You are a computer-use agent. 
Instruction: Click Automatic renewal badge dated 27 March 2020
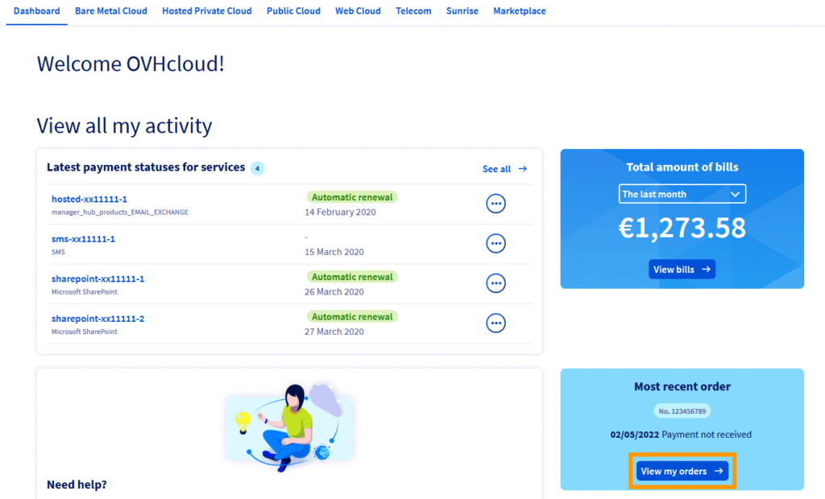click(x=352, y=316)
